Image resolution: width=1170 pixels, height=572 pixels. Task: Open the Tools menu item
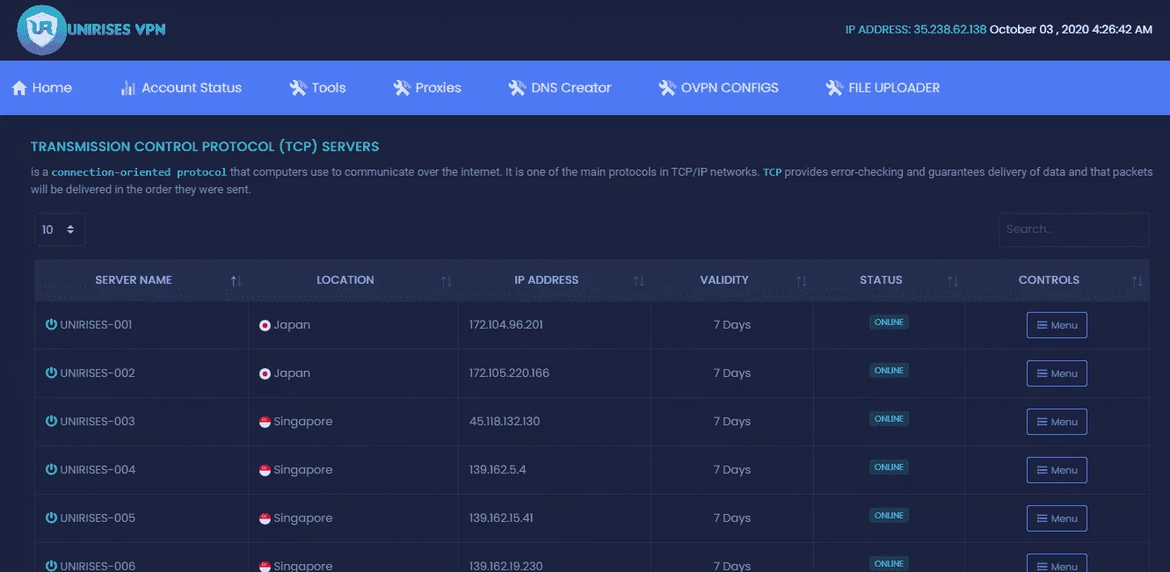coord(317,88)
